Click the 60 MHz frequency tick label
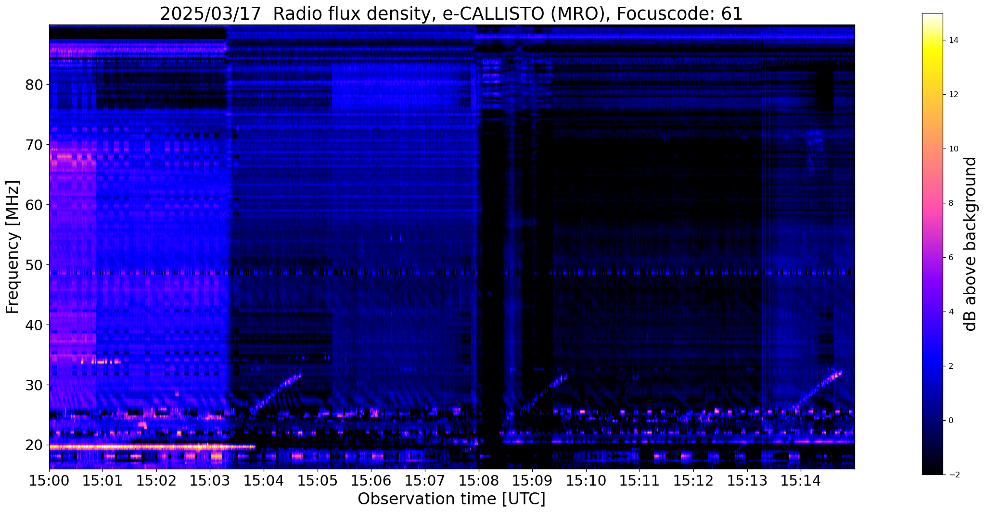The image size is (985, 513). 34,205
